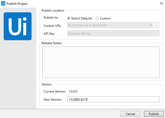
Task: Click inside the Release Notes text area
Action: (101, 62)
